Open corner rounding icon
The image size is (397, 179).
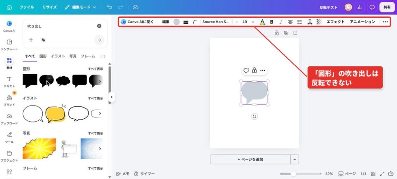coord(195,22)
